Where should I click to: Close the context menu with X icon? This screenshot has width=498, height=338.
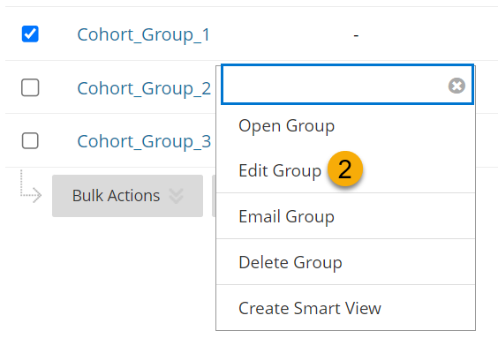tap(456, 86)
